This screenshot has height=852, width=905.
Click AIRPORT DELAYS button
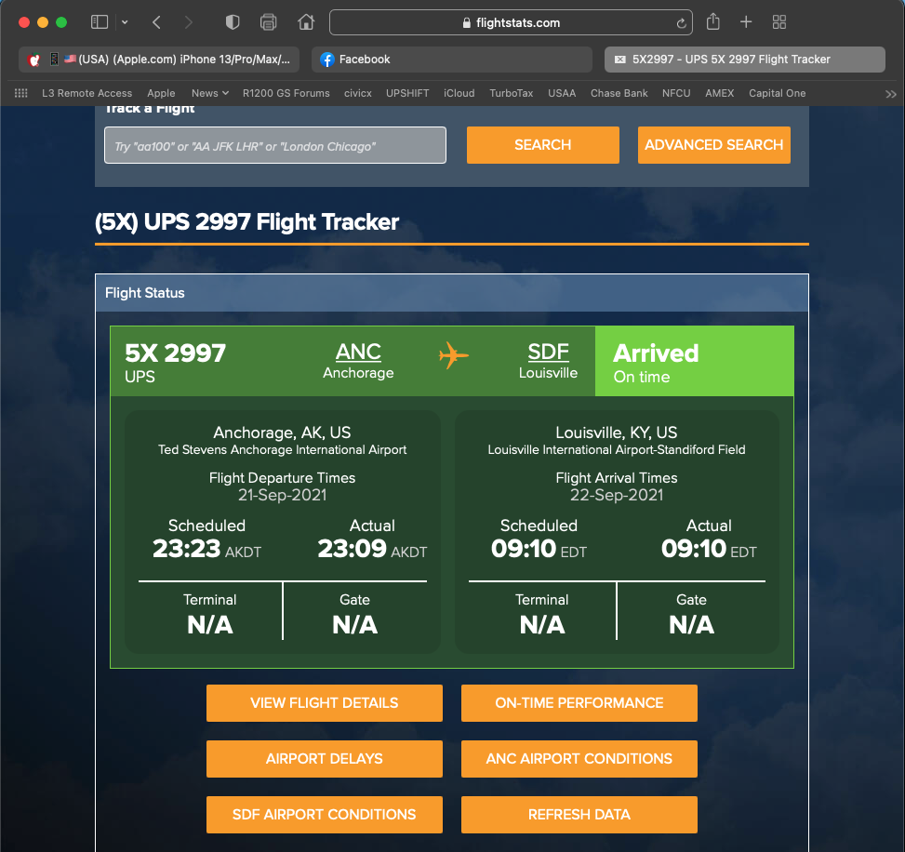click(325, 759)
